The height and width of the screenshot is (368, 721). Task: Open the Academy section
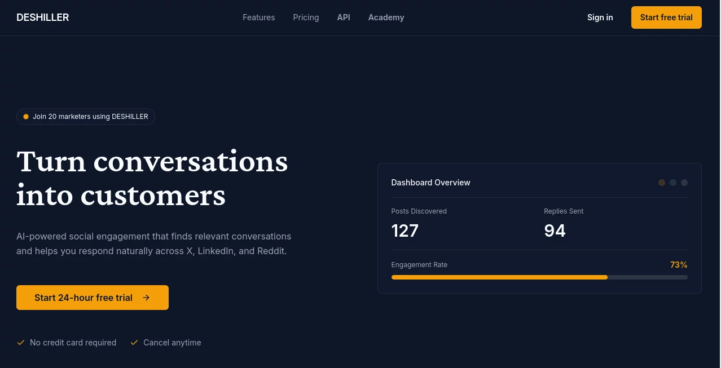[386, 17]
